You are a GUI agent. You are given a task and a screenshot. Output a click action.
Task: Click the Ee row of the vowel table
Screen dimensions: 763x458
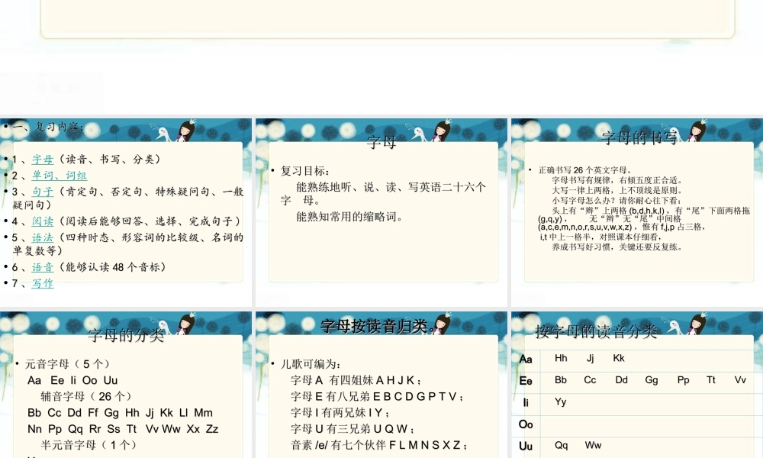(x=525, y=380)
